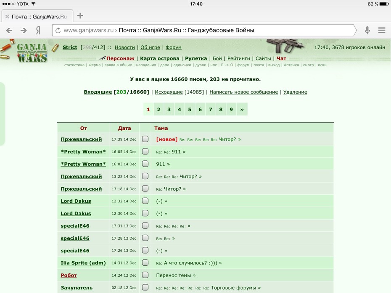The height and width of the screenshot is (293, 391).
Task: Open specialE46 sender at 17:26
Action: click(75, 251)
